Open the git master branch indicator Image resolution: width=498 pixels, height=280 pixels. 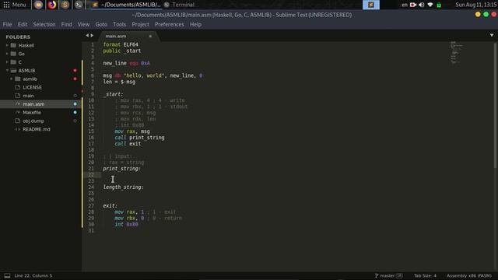388,275
